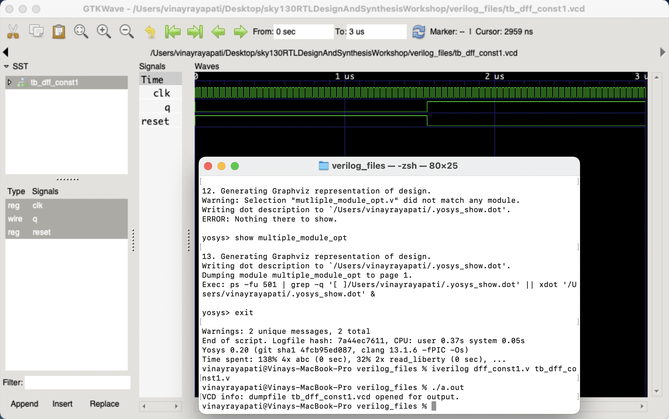Jump to the start of the waveform
The height and width of the screenshot is (419, 669).
(x=173, y=31)
